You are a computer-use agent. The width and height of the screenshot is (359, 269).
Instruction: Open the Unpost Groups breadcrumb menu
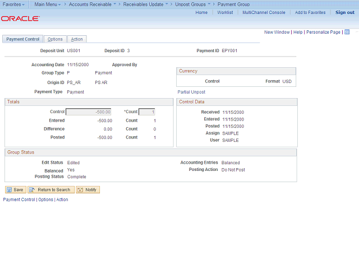193,4
